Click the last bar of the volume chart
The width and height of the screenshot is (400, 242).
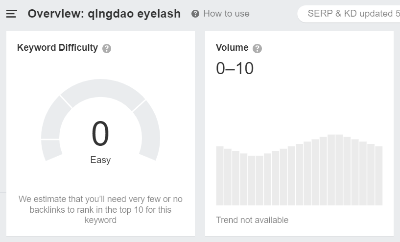tap(379, 176)
